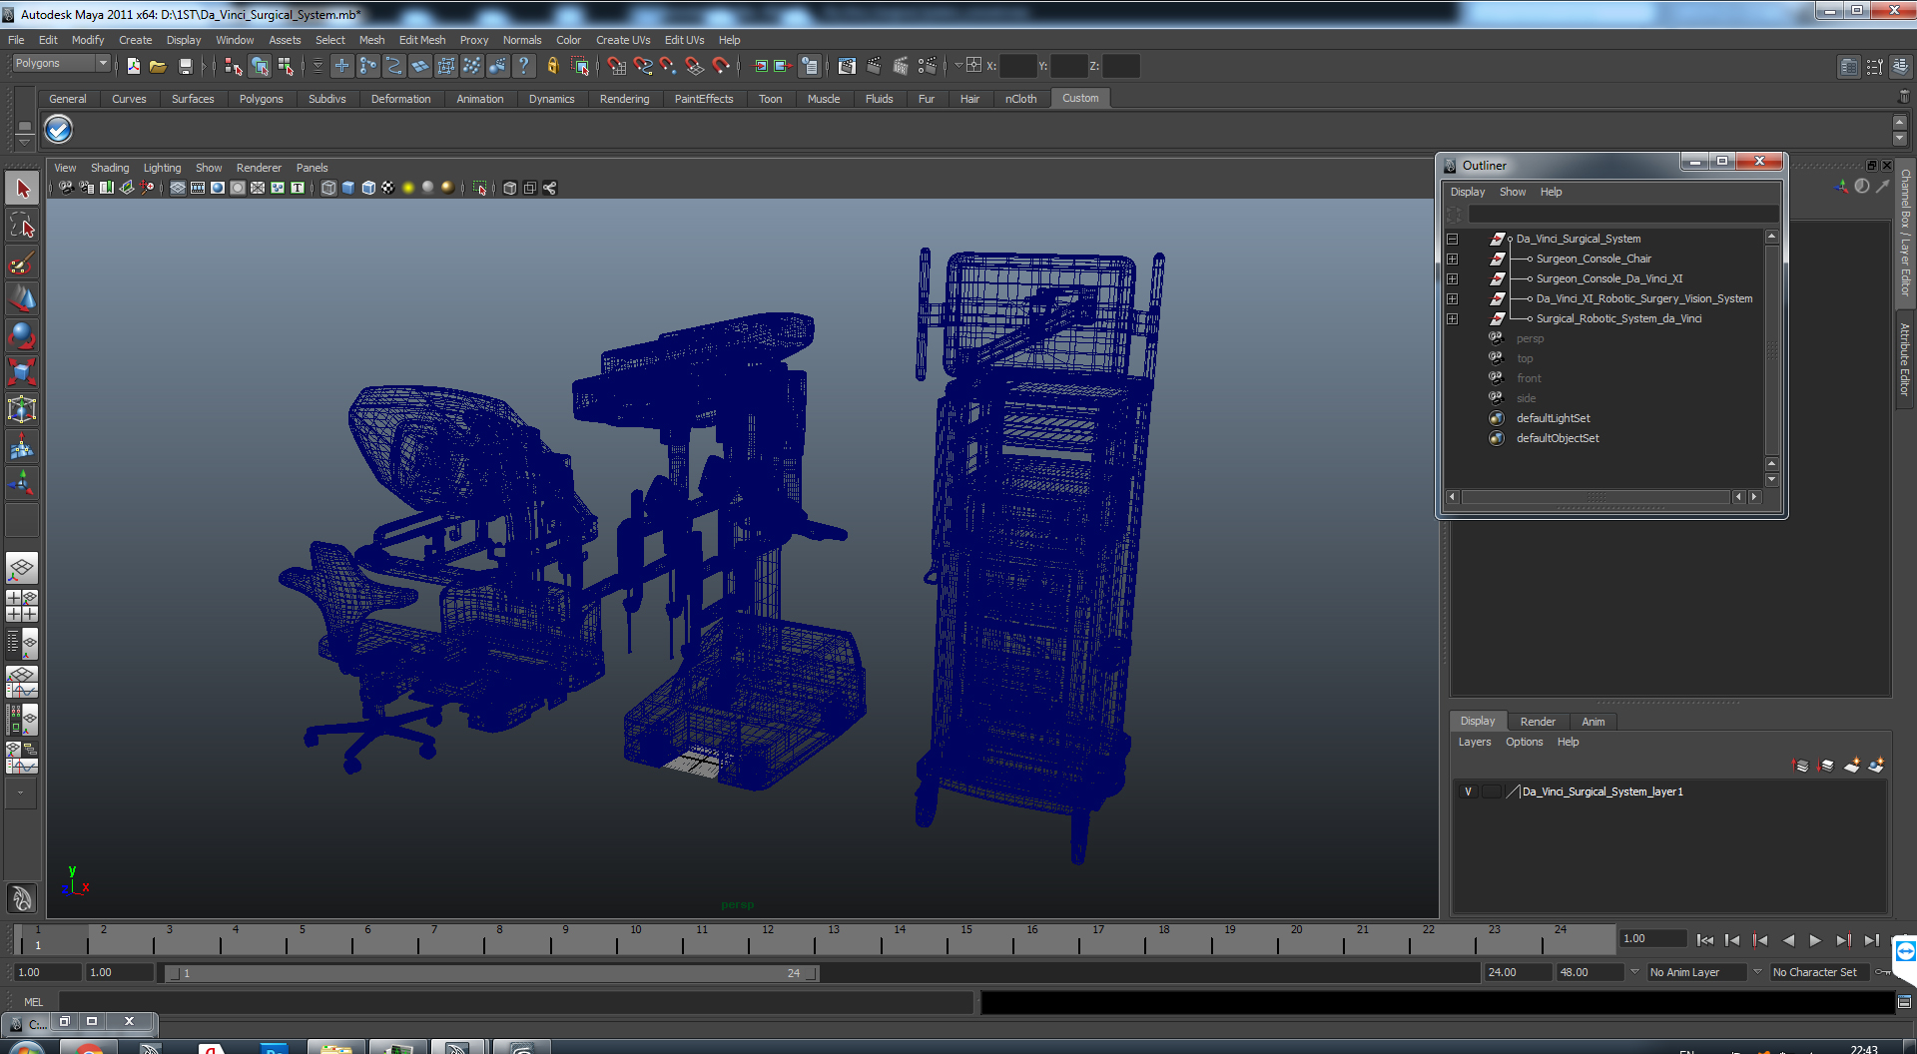Launch IPR render from toolbar
Screen dimensions: 1917x1054
pyautogui.click(x=901, y=66)
